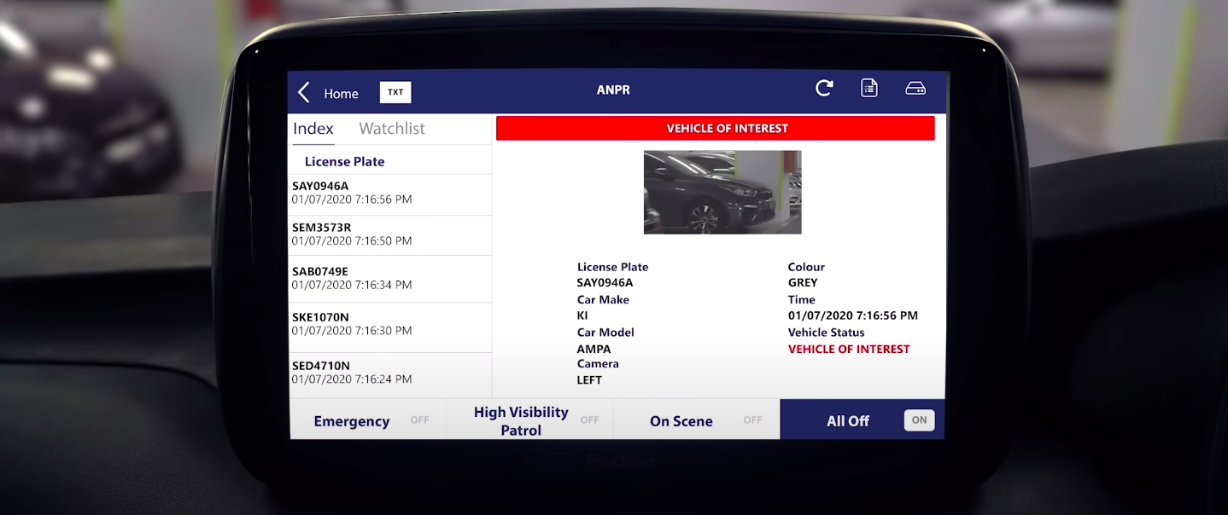
Task: Toggle Emergency mode OFF switch
Action: point(419,420)
